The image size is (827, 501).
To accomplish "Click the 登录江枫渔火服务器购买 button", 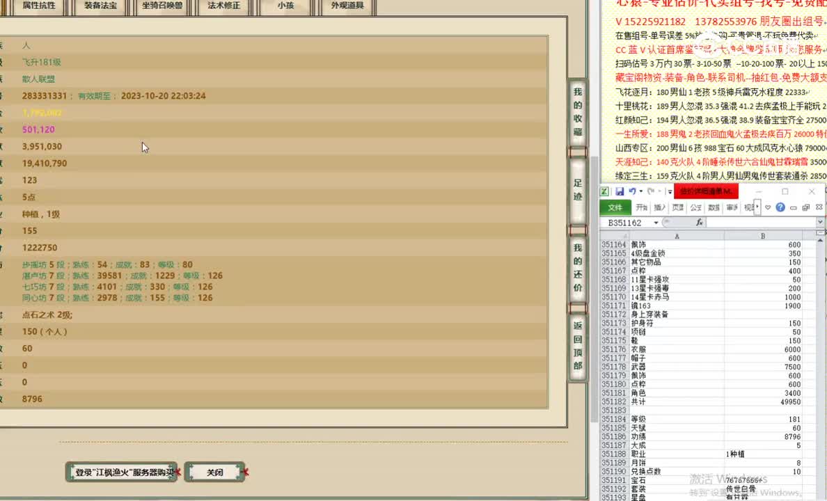I will tap(121, 472).
